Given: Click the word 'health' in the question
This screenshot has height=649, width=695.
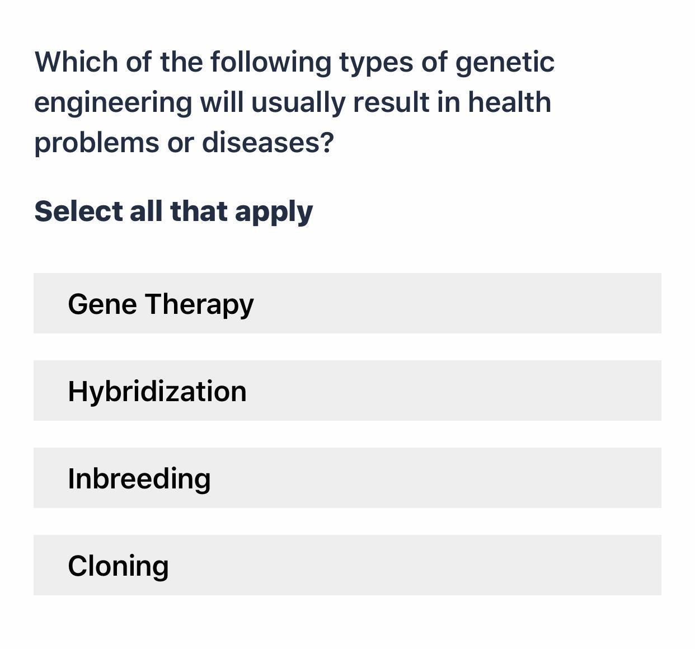Looking at the screenshot, I should tap(509, 102).
